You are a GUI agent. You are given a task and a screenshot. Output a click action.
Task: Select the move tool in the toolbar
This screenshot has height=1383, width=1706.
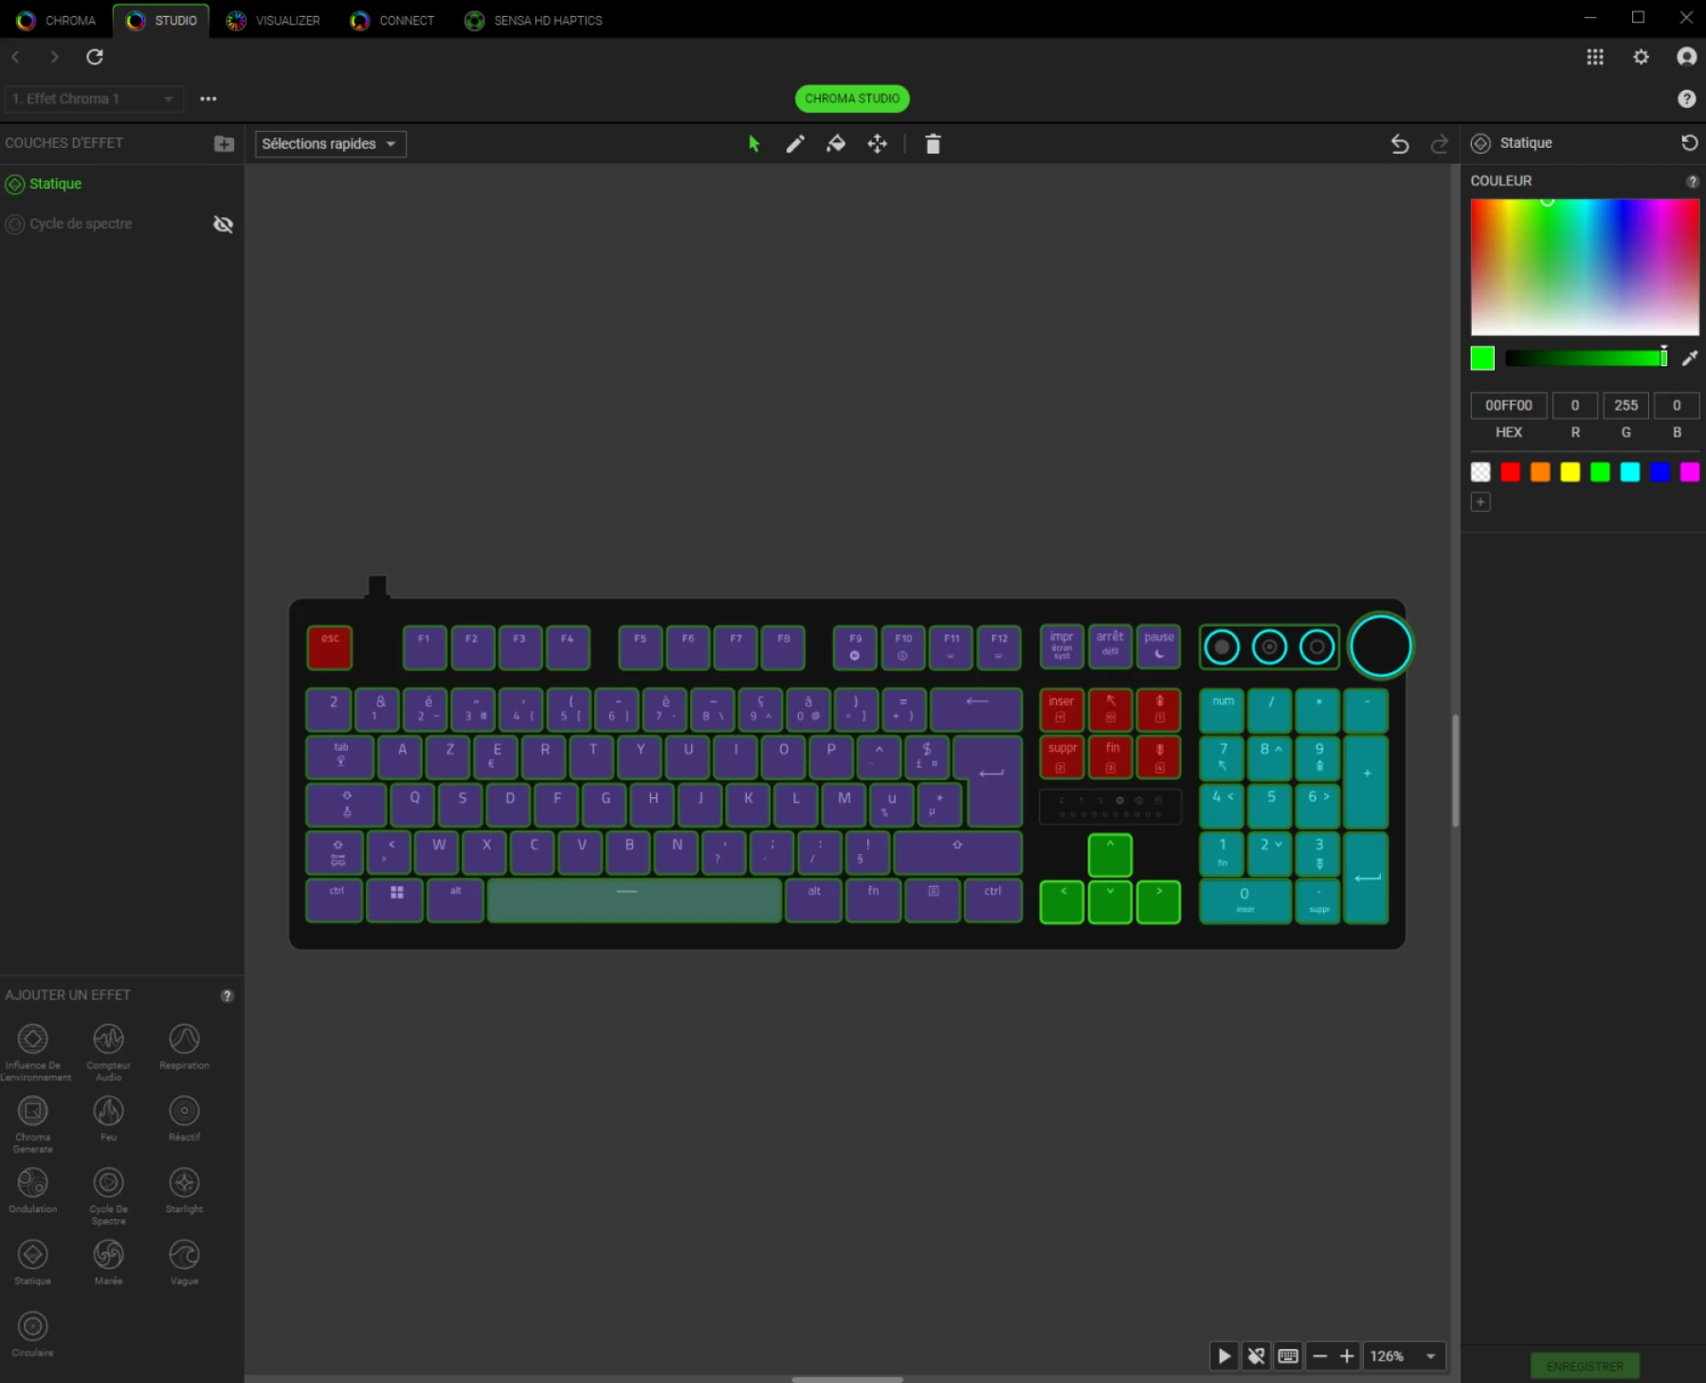(x=877, y=144)
